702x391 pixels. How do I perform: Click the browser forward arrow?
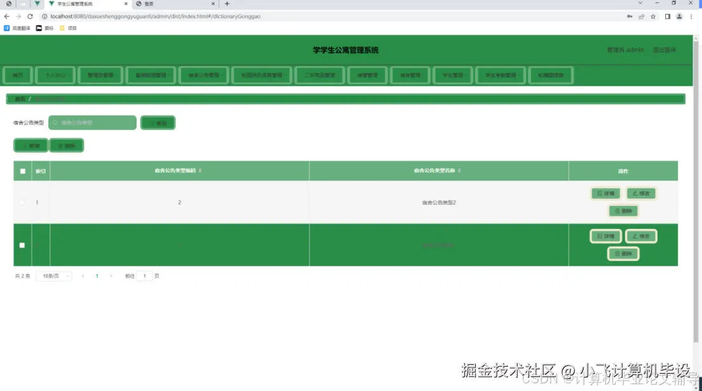point(18,17)
